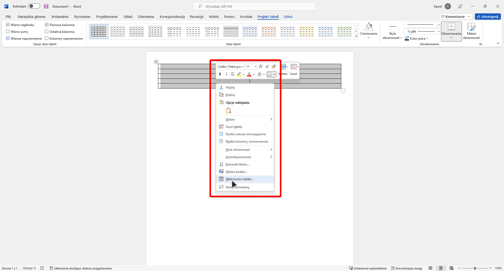
Task: Switch to read mode view icon
Action: pyautogui.click(x=430, y=268)
